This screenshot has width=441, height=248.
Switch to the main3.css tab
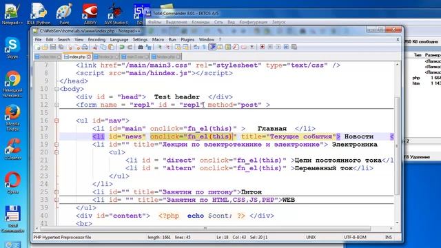click(135, 56)
